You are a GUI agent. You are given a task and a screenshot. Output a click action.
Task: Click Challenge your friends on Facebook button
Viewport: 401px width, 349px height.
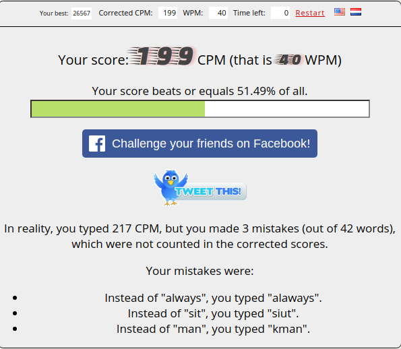pos(199,144)
